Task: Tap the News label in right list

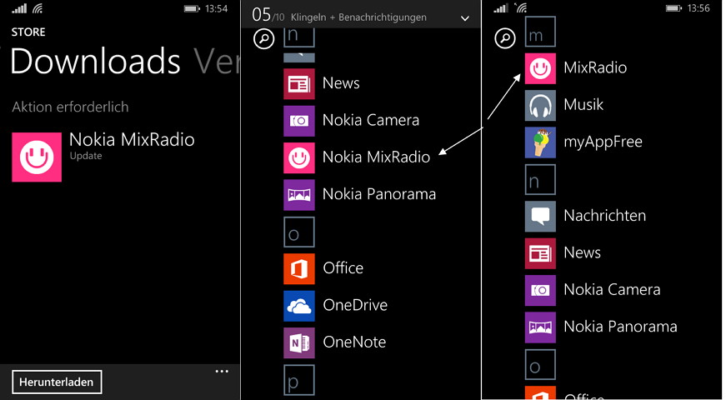Action: (583, 252)
